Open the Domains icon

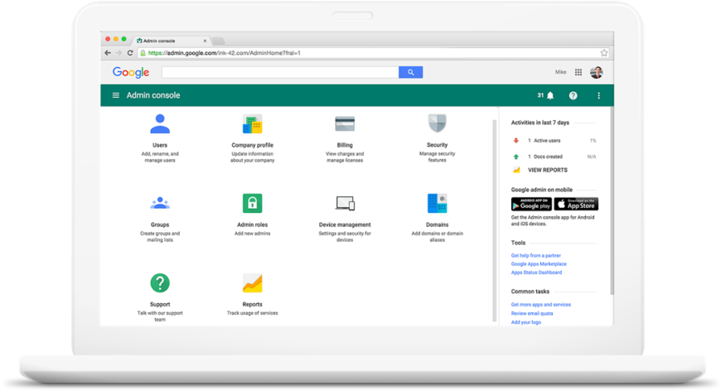pyautogui.click(x=438, y=203)
